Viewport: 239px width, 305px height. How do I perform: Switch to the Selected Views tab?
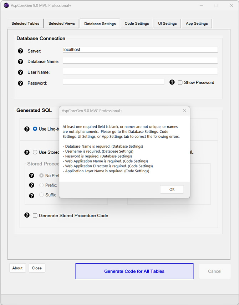tap(62, 23)
